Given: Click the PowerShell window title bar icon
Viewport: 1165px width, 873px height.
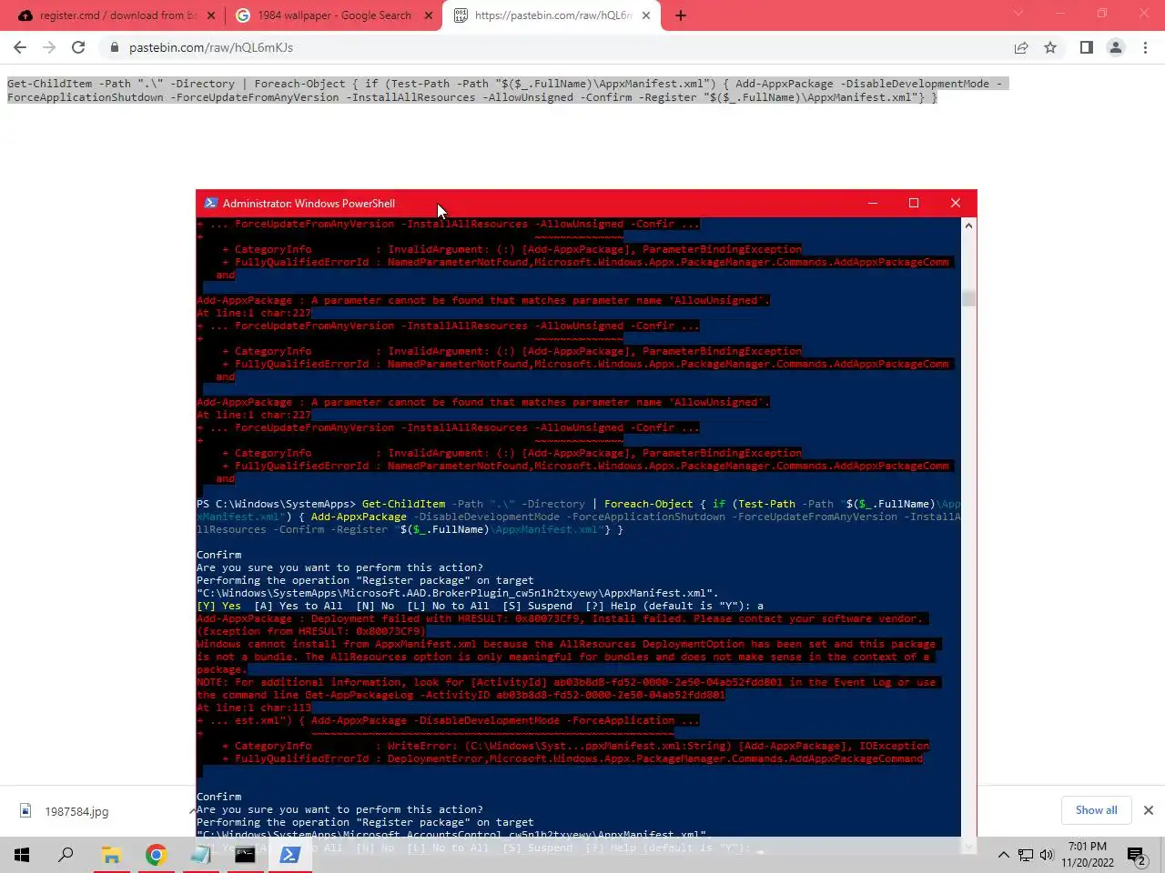Looking at the screenshot, I should 210,203.
